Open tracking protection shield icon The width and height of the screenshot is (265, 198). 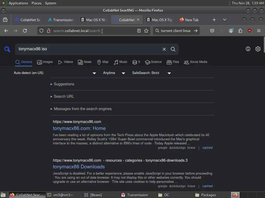click(x=41, y=31)
